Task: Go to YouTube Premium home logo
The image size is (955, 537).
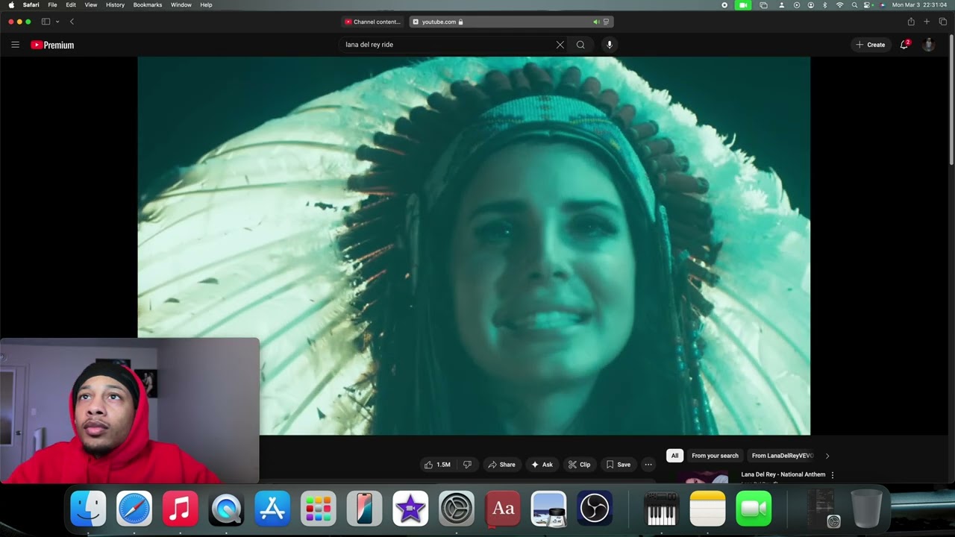Action: (x=52, y=45)
